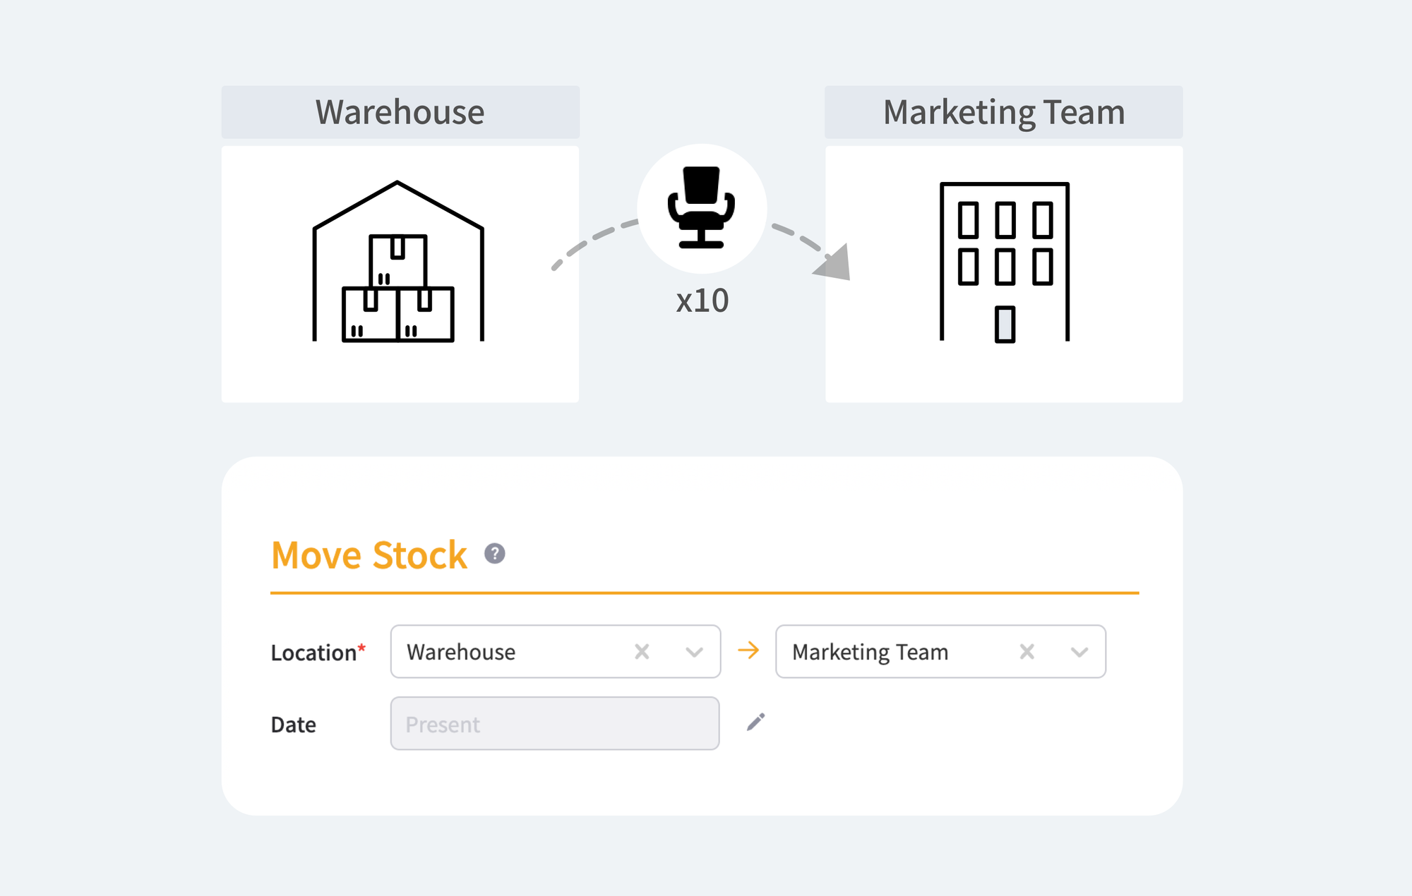Select the Marketing Team header label
The width and height of the screenshot is (1412, 896).
(x=1003, y=111)
